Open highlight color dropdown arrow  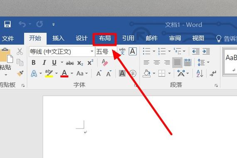click(x=57, y=74)
